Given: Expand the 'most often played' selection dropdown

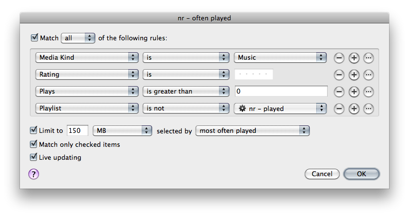Looking at the screenshot, I should [x=252, y=130].
